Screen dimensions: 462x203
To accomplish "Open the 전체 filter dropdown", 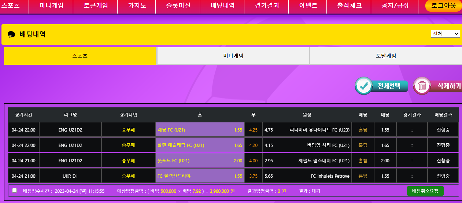I will [x=445, y=34].
